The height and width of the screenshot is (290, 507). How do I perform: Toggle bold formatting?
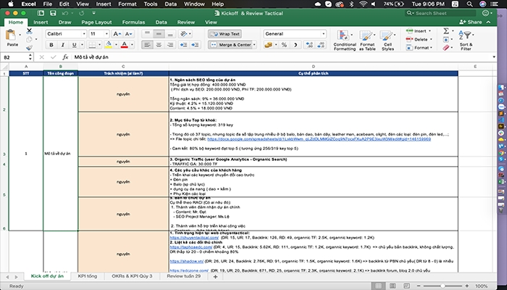51,45
